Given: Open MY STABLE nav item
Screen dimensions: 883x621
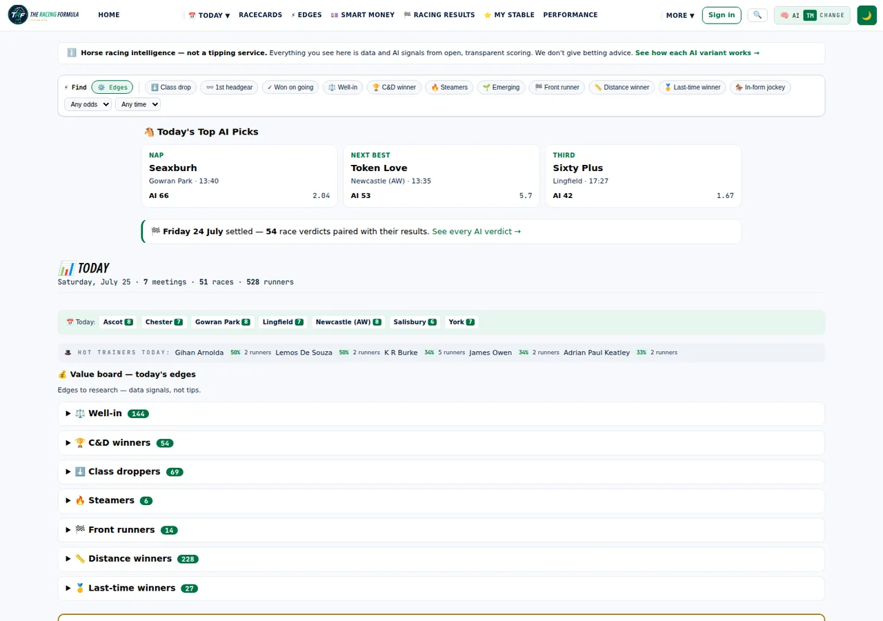Looking at the screenshot, I should (509, 14).
